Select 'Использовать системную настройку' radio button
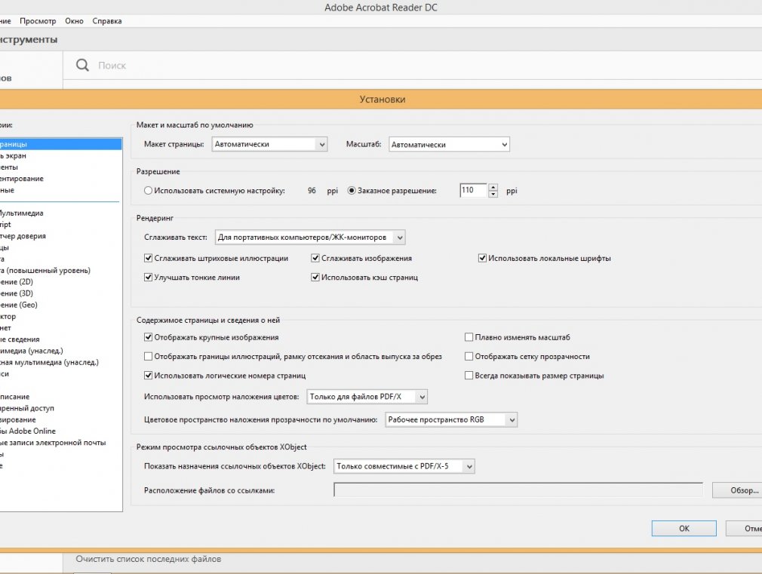The image size is (762, 574). [148, 191]
